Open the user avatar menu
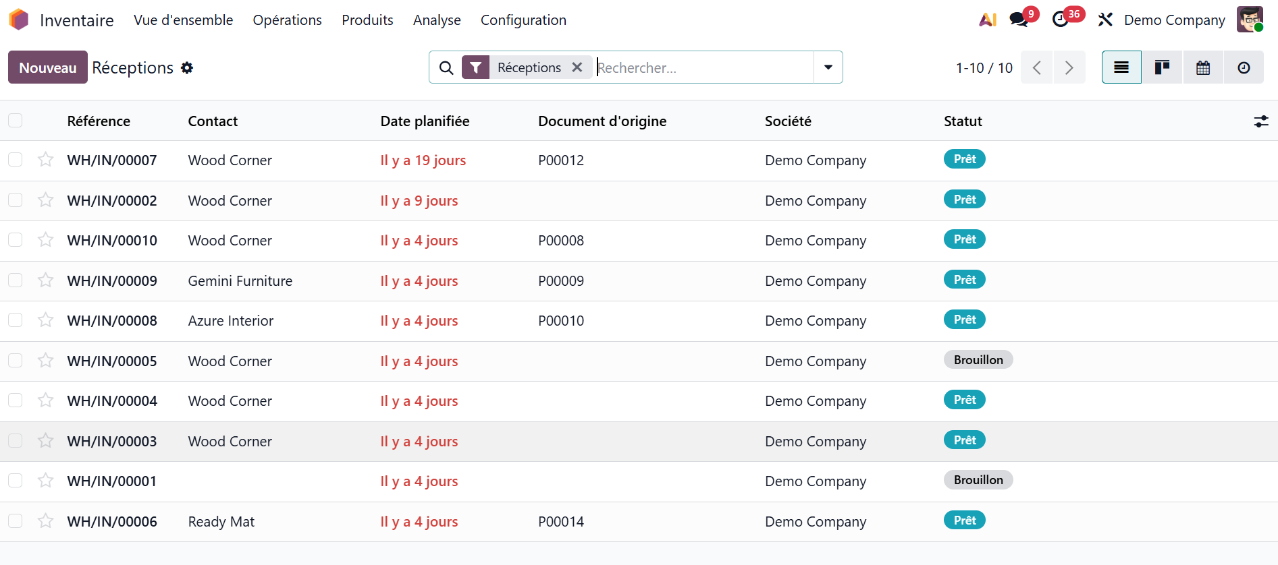This screenshot has width=1278, height=565. pyautogui.click(x=1250, y=20)
